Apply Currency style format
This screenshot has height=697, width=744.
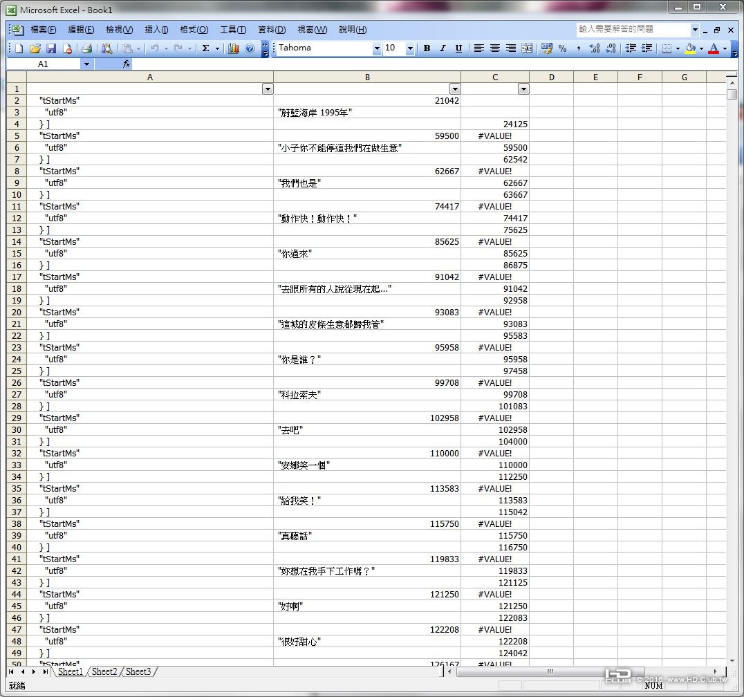pos(547,48)
